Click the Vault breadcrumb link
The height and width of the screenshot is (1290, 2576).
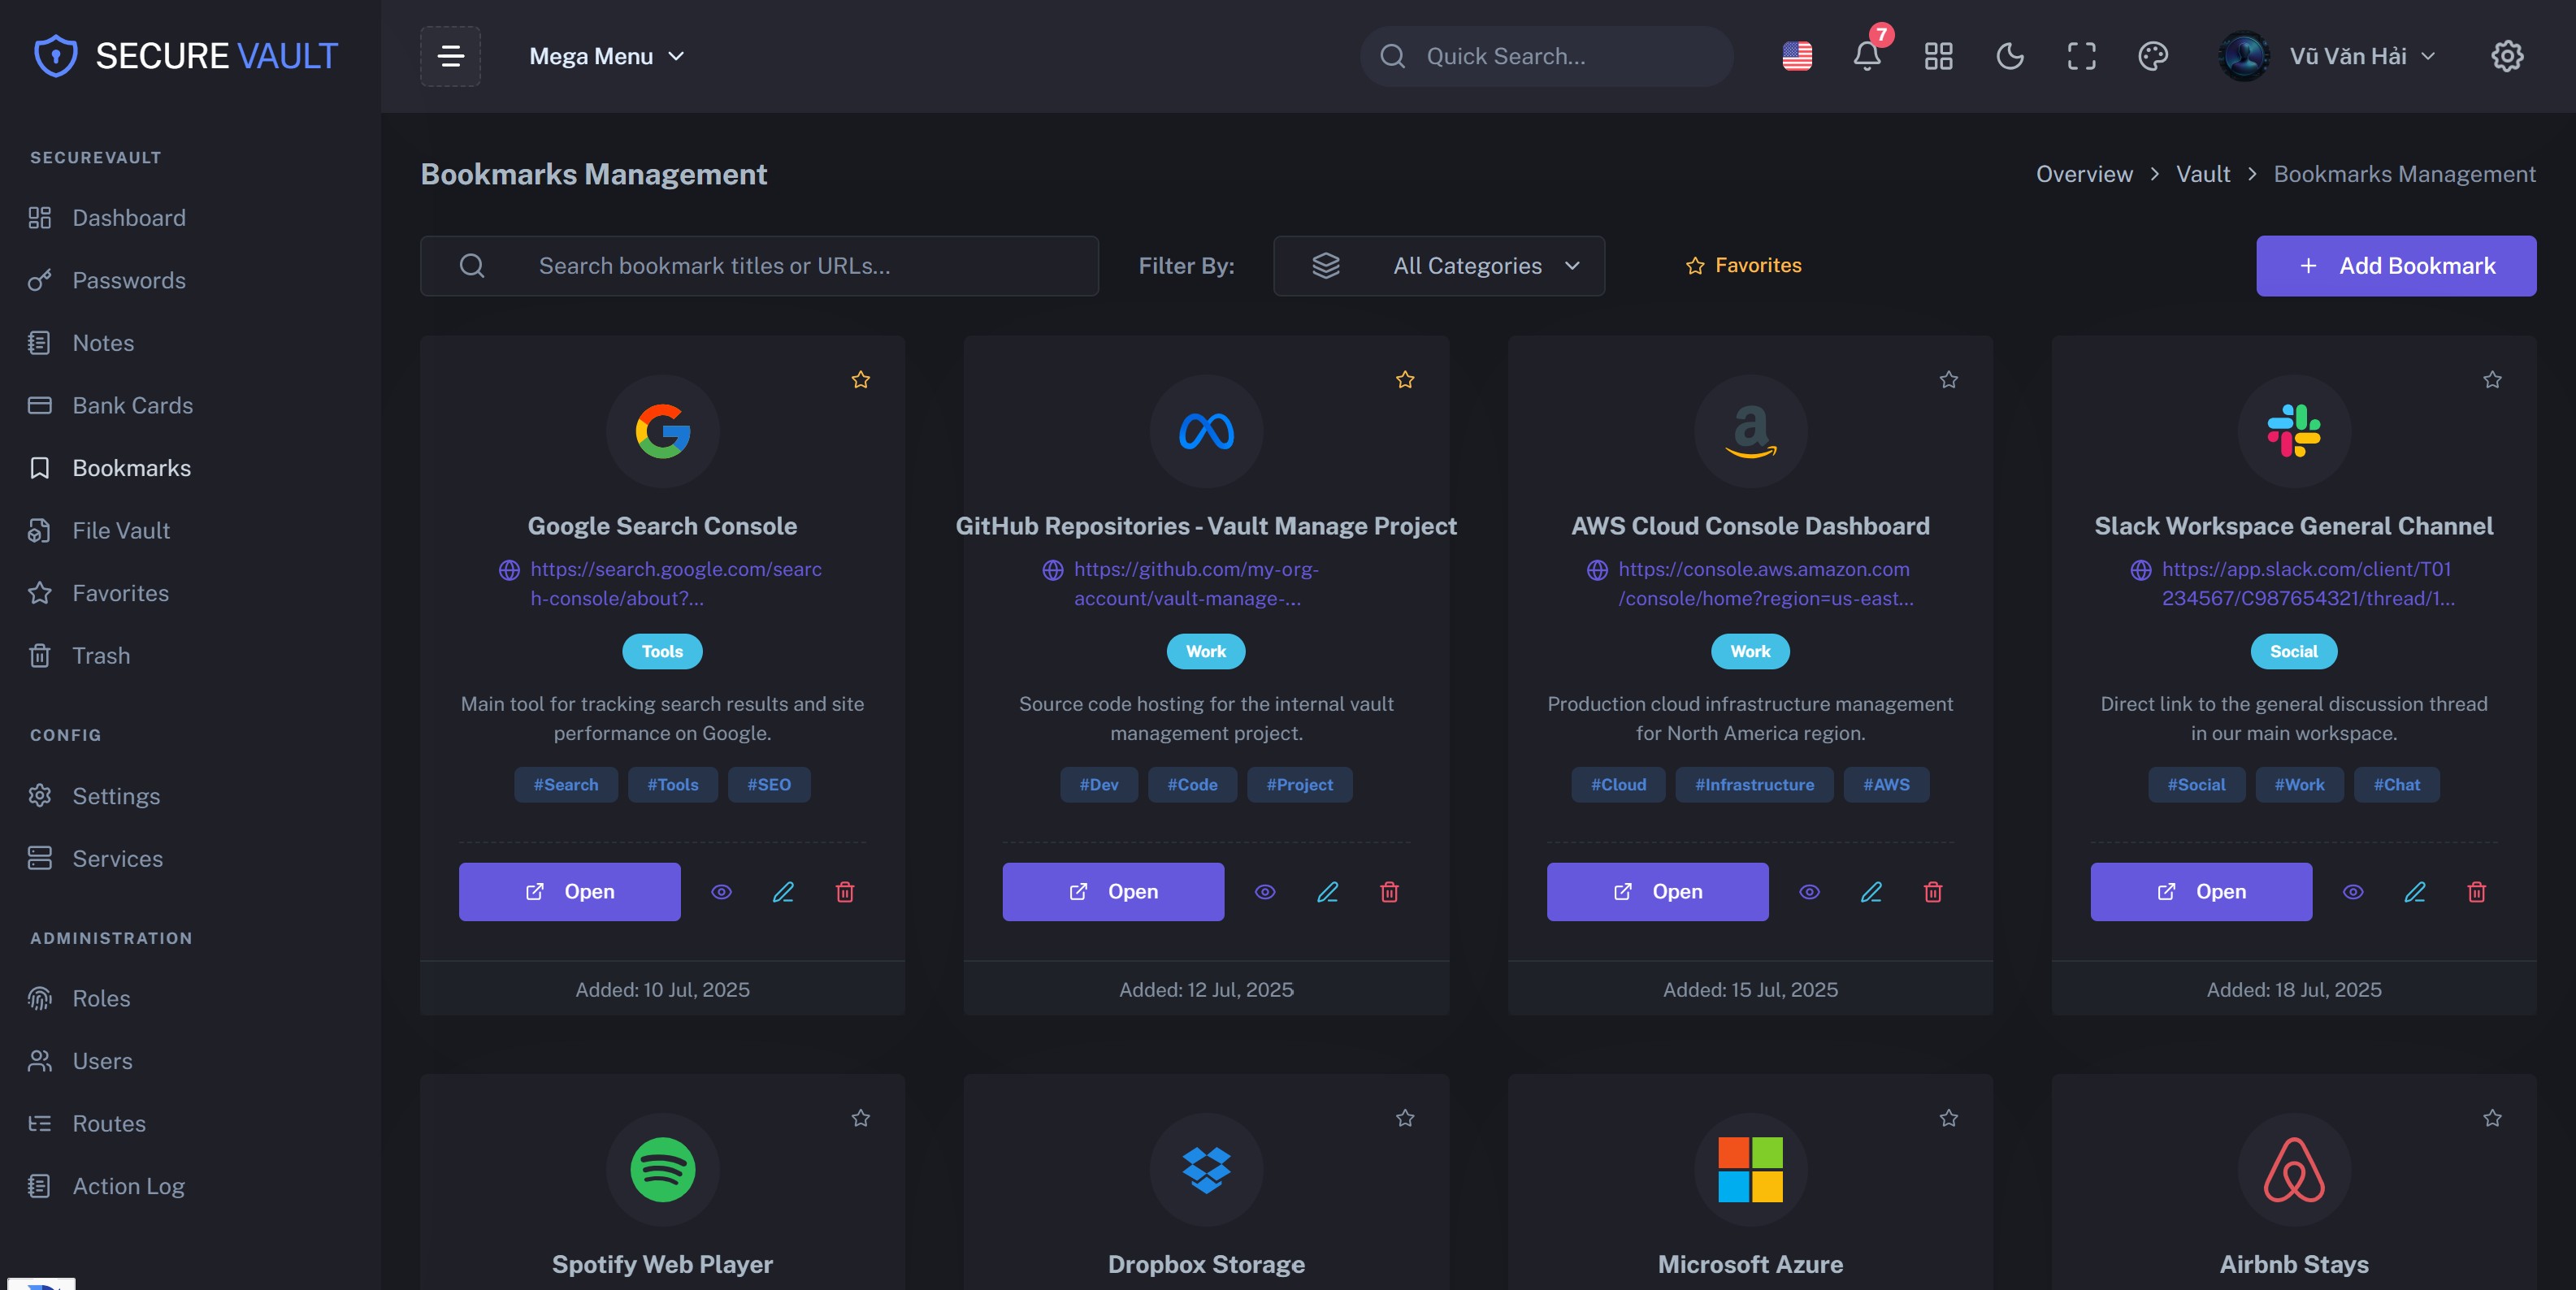pos(2203,174)
